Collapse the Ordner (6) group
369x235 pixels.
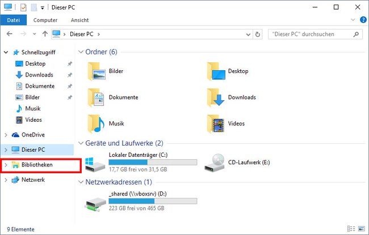click(81, 52)
